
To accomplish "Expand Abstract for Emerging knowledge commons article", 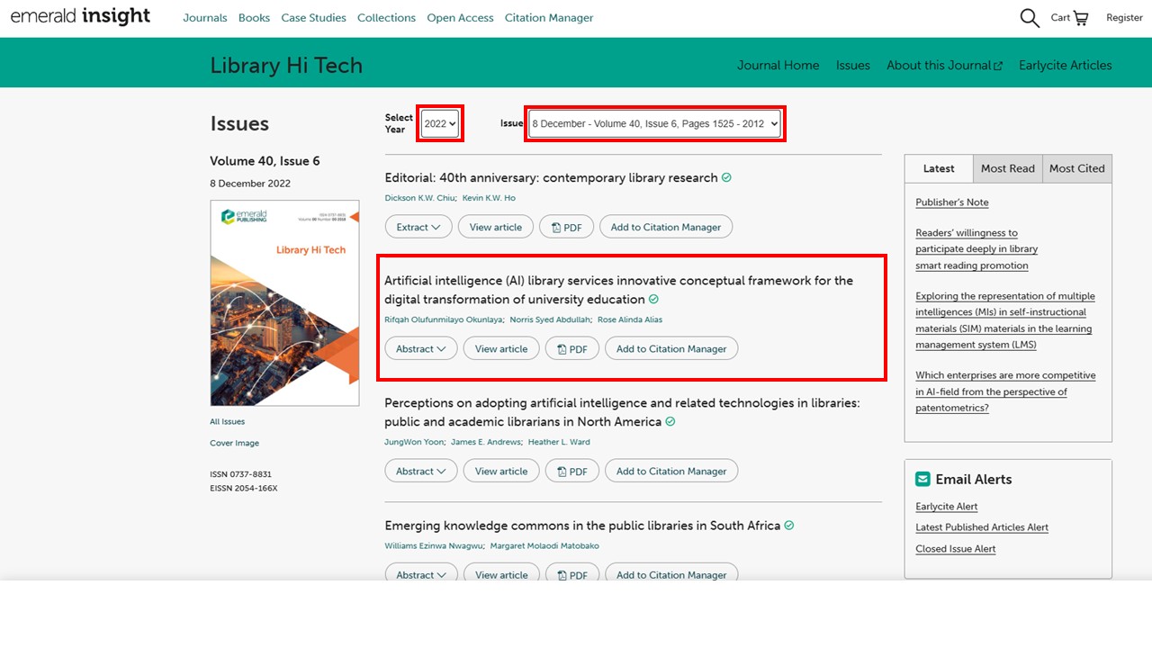I will pyautogui.click(x=421, y=574).
